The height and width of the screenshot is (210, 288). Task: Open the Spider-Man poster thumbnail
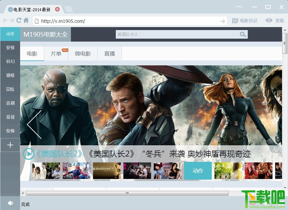pyautogui.click(x=77, y=171)
